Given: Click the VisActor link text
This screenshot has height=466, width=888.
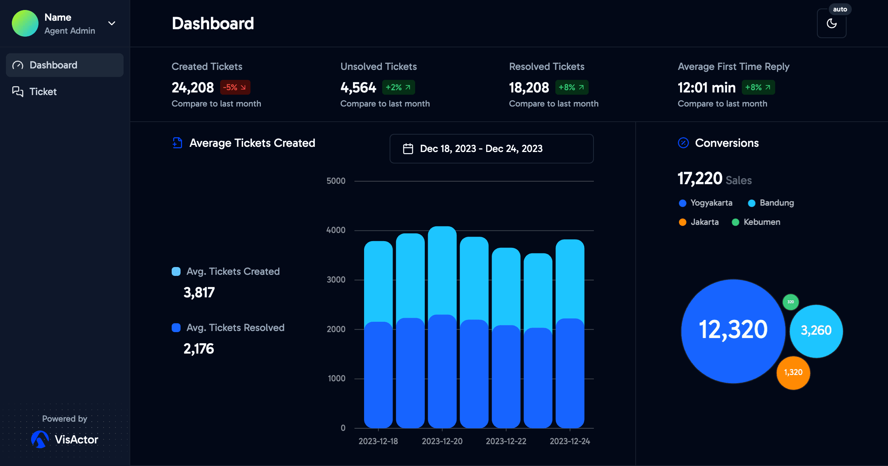Looking at the screenshot, I should click(76, 439).
